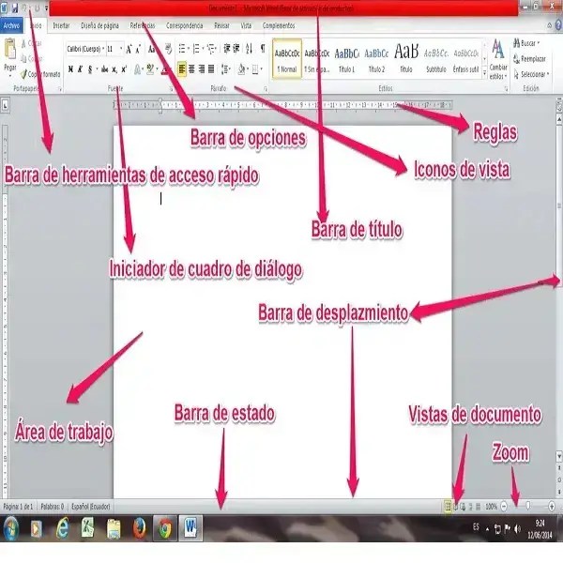Click the Buscar find button

526,43
